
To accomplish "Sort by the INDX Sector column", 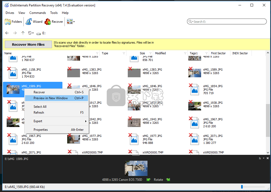I will click(x=240, y=53).
